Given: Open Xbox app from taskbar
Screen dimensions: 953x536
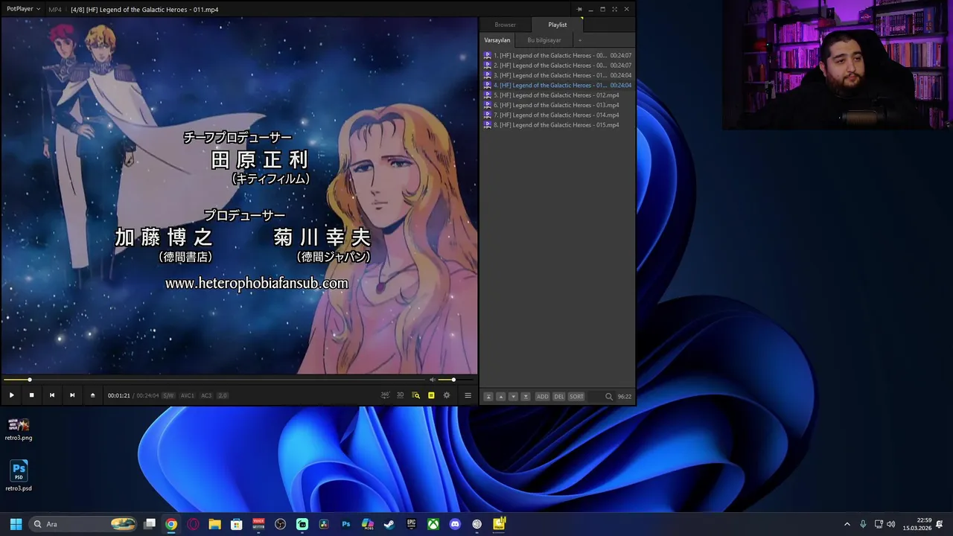Looking at the screenshot, I should [433, 524].
